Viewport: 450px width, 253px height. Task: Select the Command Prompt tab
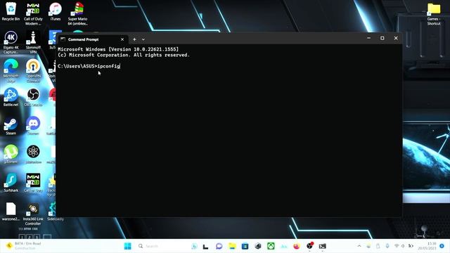click(x=92, y=39)
